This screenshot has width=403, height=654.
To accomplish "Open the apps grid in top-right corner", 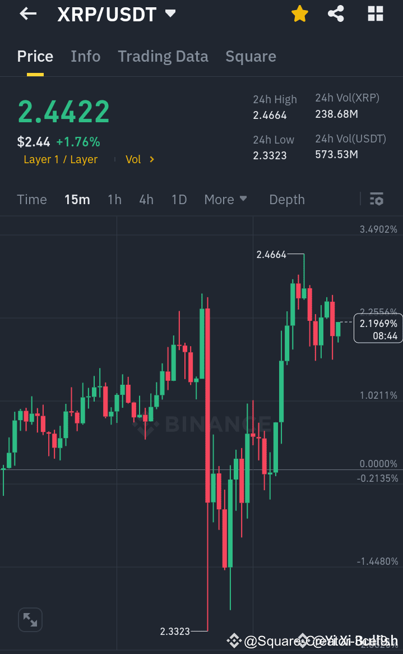I will (x=374, y=14).
